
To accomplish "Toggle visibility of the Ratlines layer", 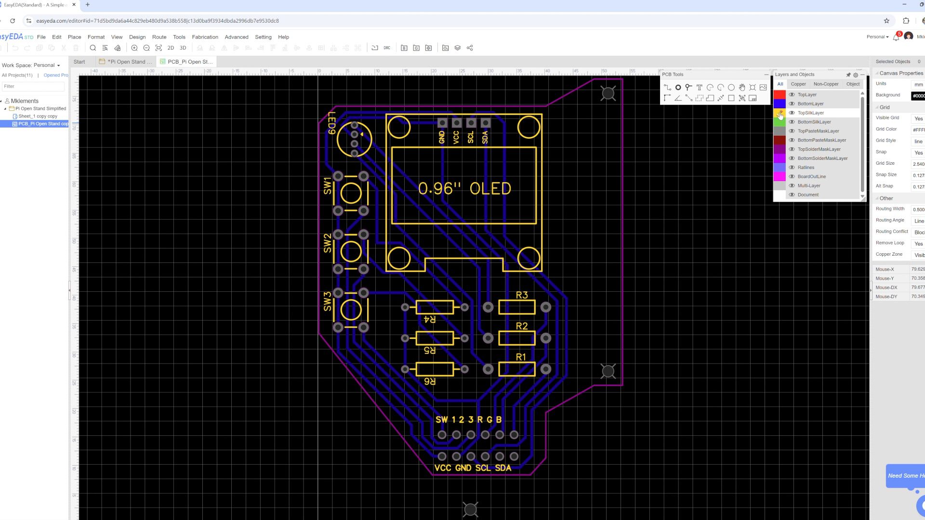I will (792, 167).
